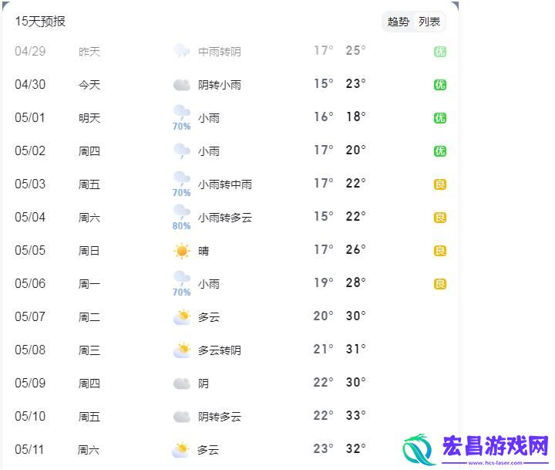Click the 优 air quality badge for 05/01
The image size is (555, 470).
coord(440,118)
